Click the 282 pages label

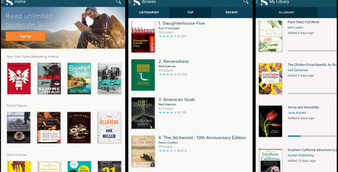click(x=166, y=32)
